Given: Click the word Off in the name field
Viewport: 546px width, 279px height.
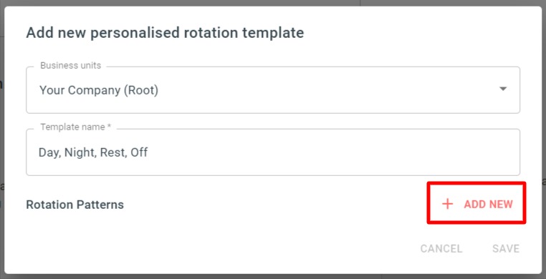Looking at the screenshot, I should coord(139,152).
